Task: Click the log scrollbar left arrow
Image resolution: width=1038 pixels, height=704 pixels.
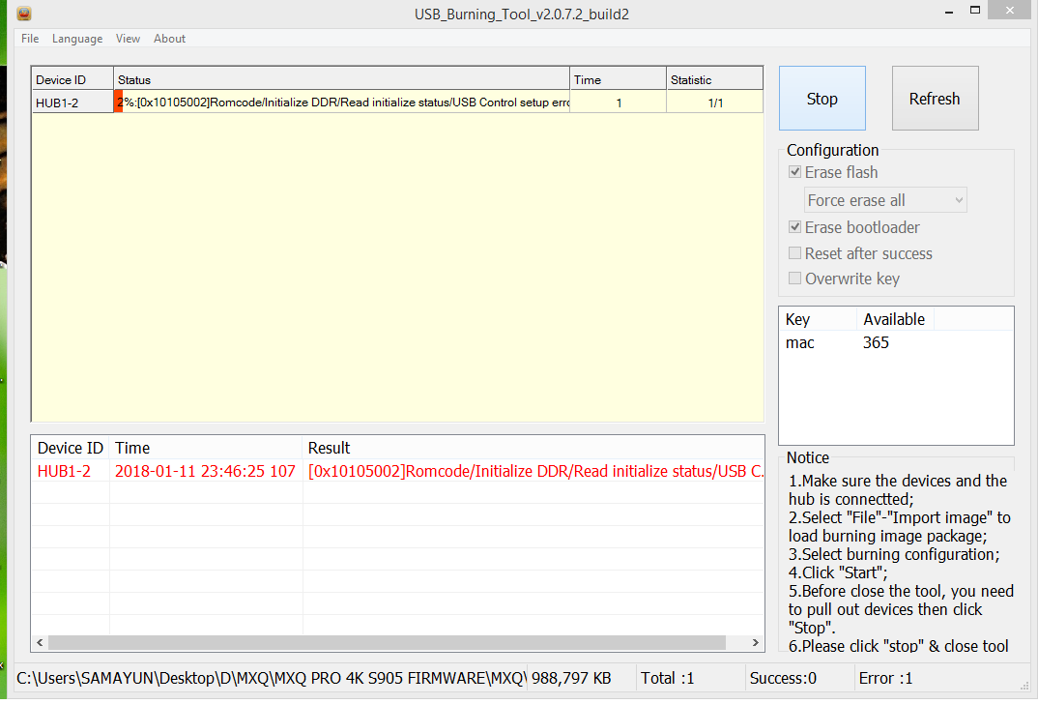Action: (x=40, y=642)
